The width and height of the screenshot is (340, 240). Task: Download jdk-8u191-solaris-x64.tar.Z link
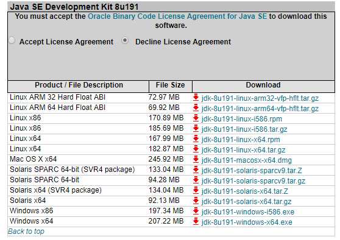(x=244, y=191)
